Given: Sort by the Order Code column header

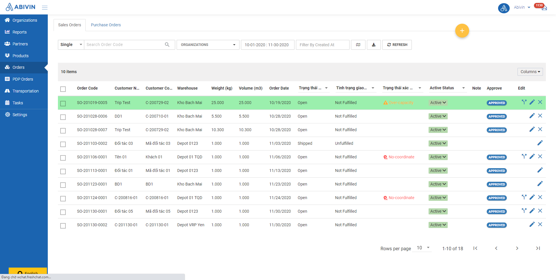Looking at the screenshot, I should pos(87,88).
